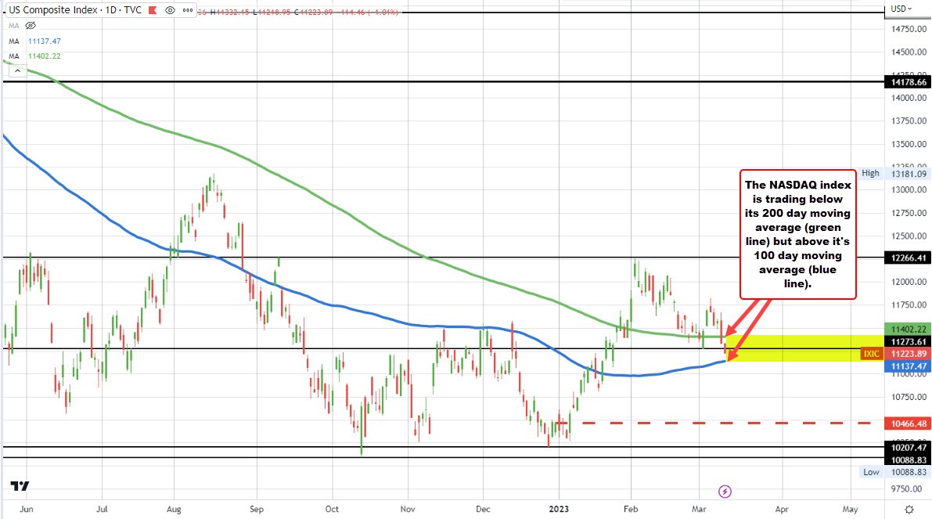Select the green MA legend value 11402.22

click(x=44, y=56)
